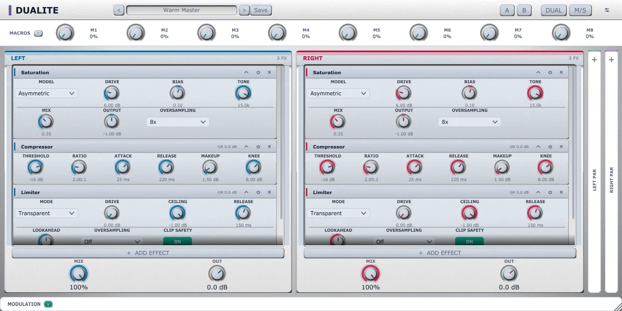Screen dimensions: 622x311
Task: Load the previous preset with the left arrow
Action: [x=119, y=10]
